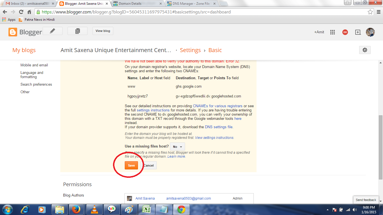
Task: Show hidden system tray icons
Action: click(x=327, y=210)
